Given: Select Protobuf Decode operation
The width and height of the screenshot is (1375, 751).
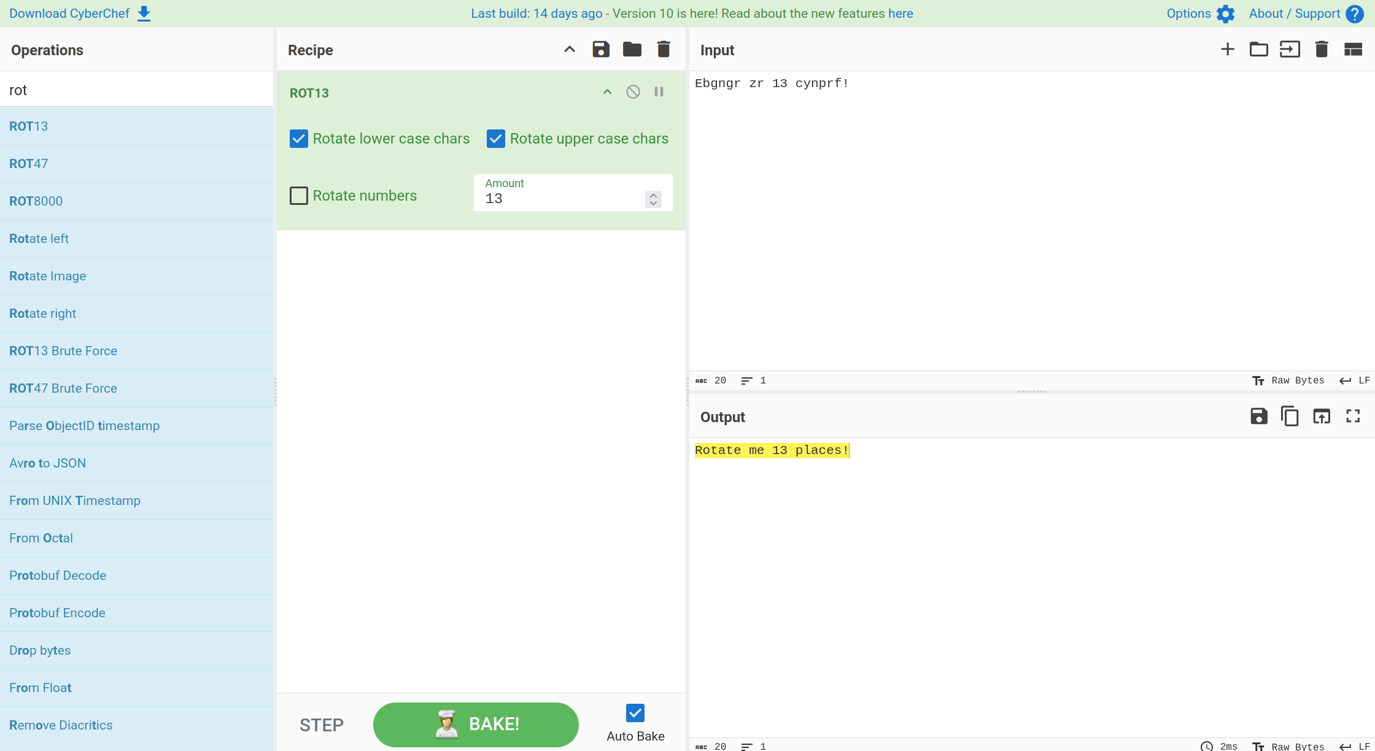Looking at the screenshot, I should coord(136,576).
